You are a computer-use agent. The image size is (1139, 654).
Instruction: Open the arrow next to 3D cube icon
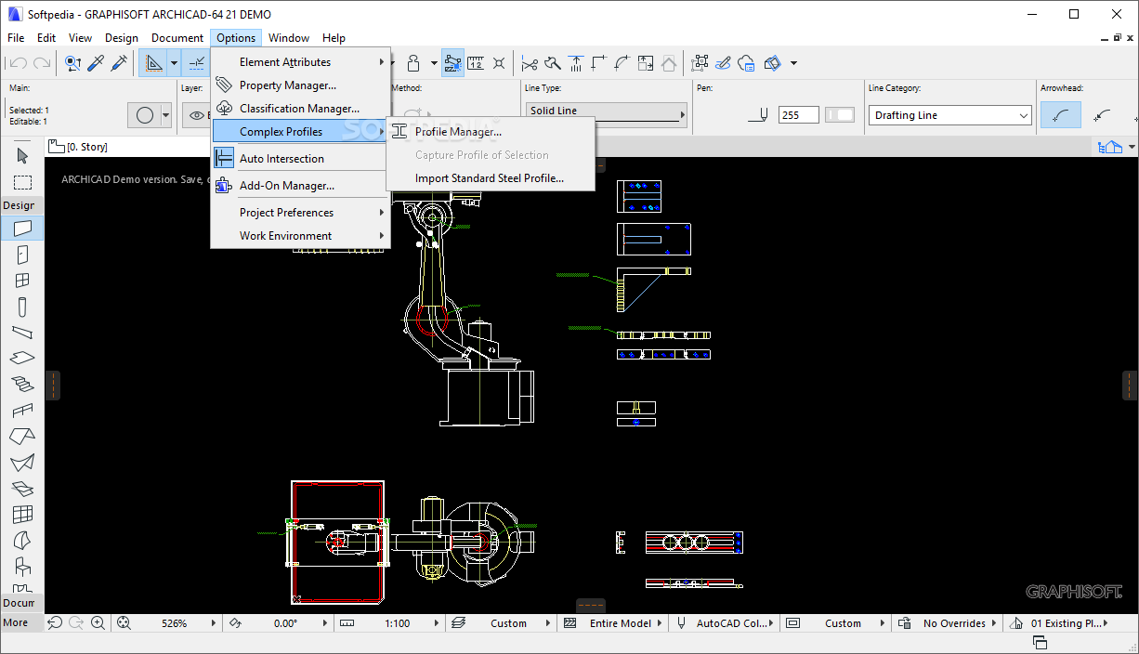click(793, 63)
